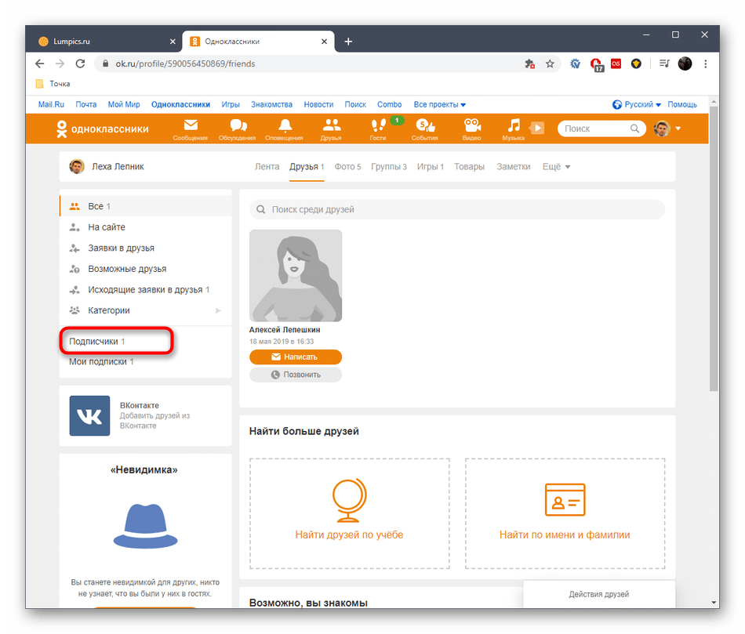The height and width of the screenshot is (634, 745).
Task: Open the Друзья section icon
Action: tap(331, 125)
